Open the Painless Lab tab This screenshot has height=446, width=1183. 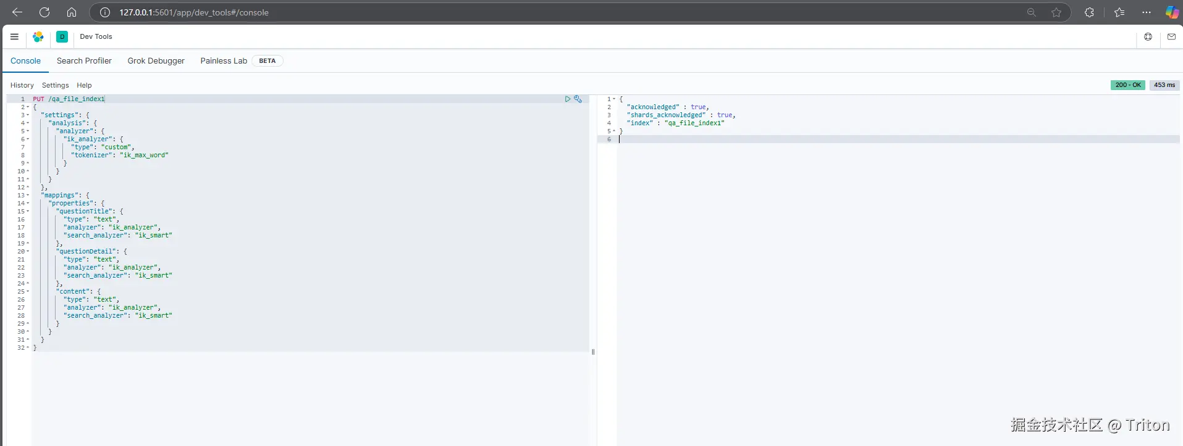(x=224, y=61)
